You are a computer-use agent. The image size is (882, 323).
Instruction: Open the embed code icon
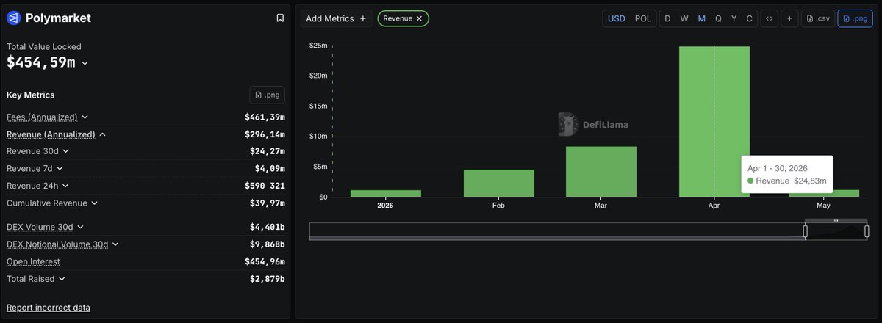(x=769, y=18)
